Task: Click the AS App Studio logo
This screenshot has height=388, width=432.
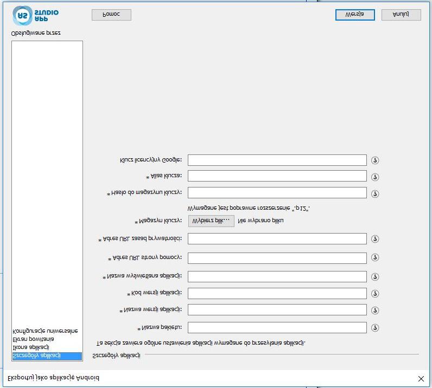Action: (35, 16)
